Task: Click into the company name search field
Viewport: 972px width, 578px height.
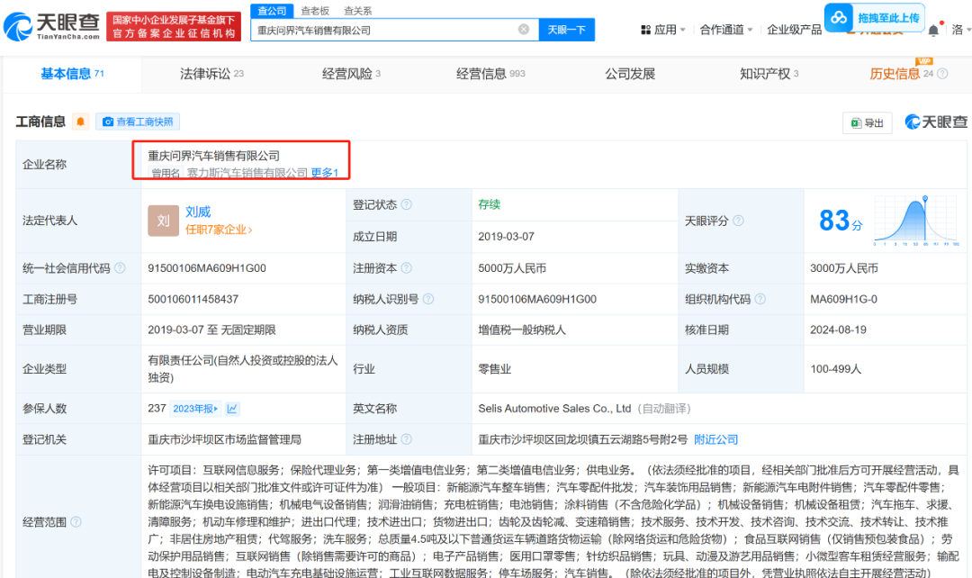Action: click(x=387, y=30)
